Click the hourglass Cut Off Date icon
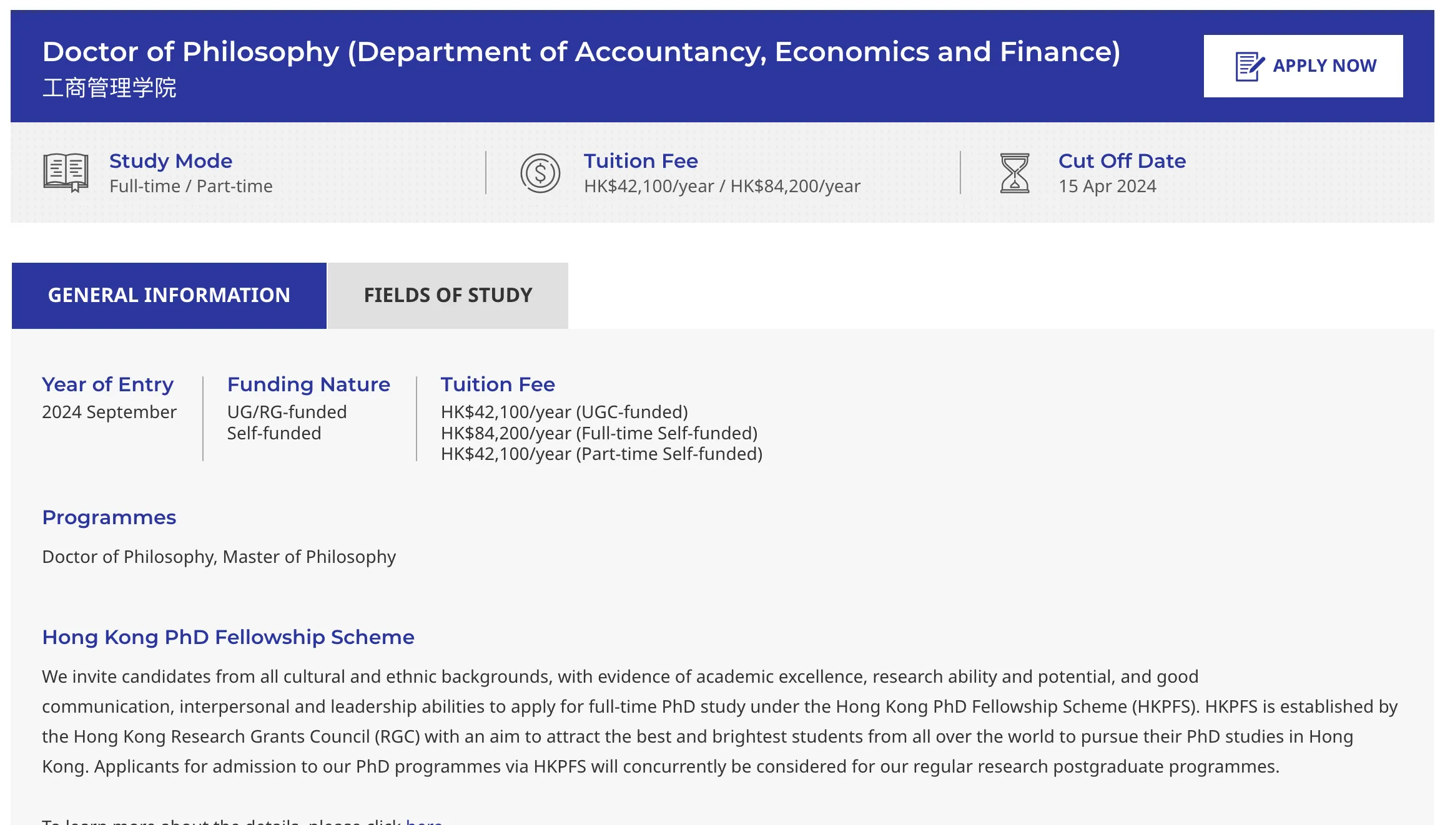 [1014, 173]
